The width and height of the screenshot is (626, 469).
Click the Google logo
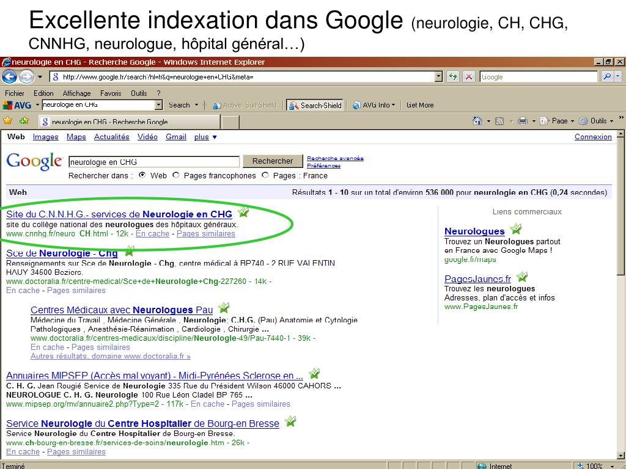click(34, 161)
